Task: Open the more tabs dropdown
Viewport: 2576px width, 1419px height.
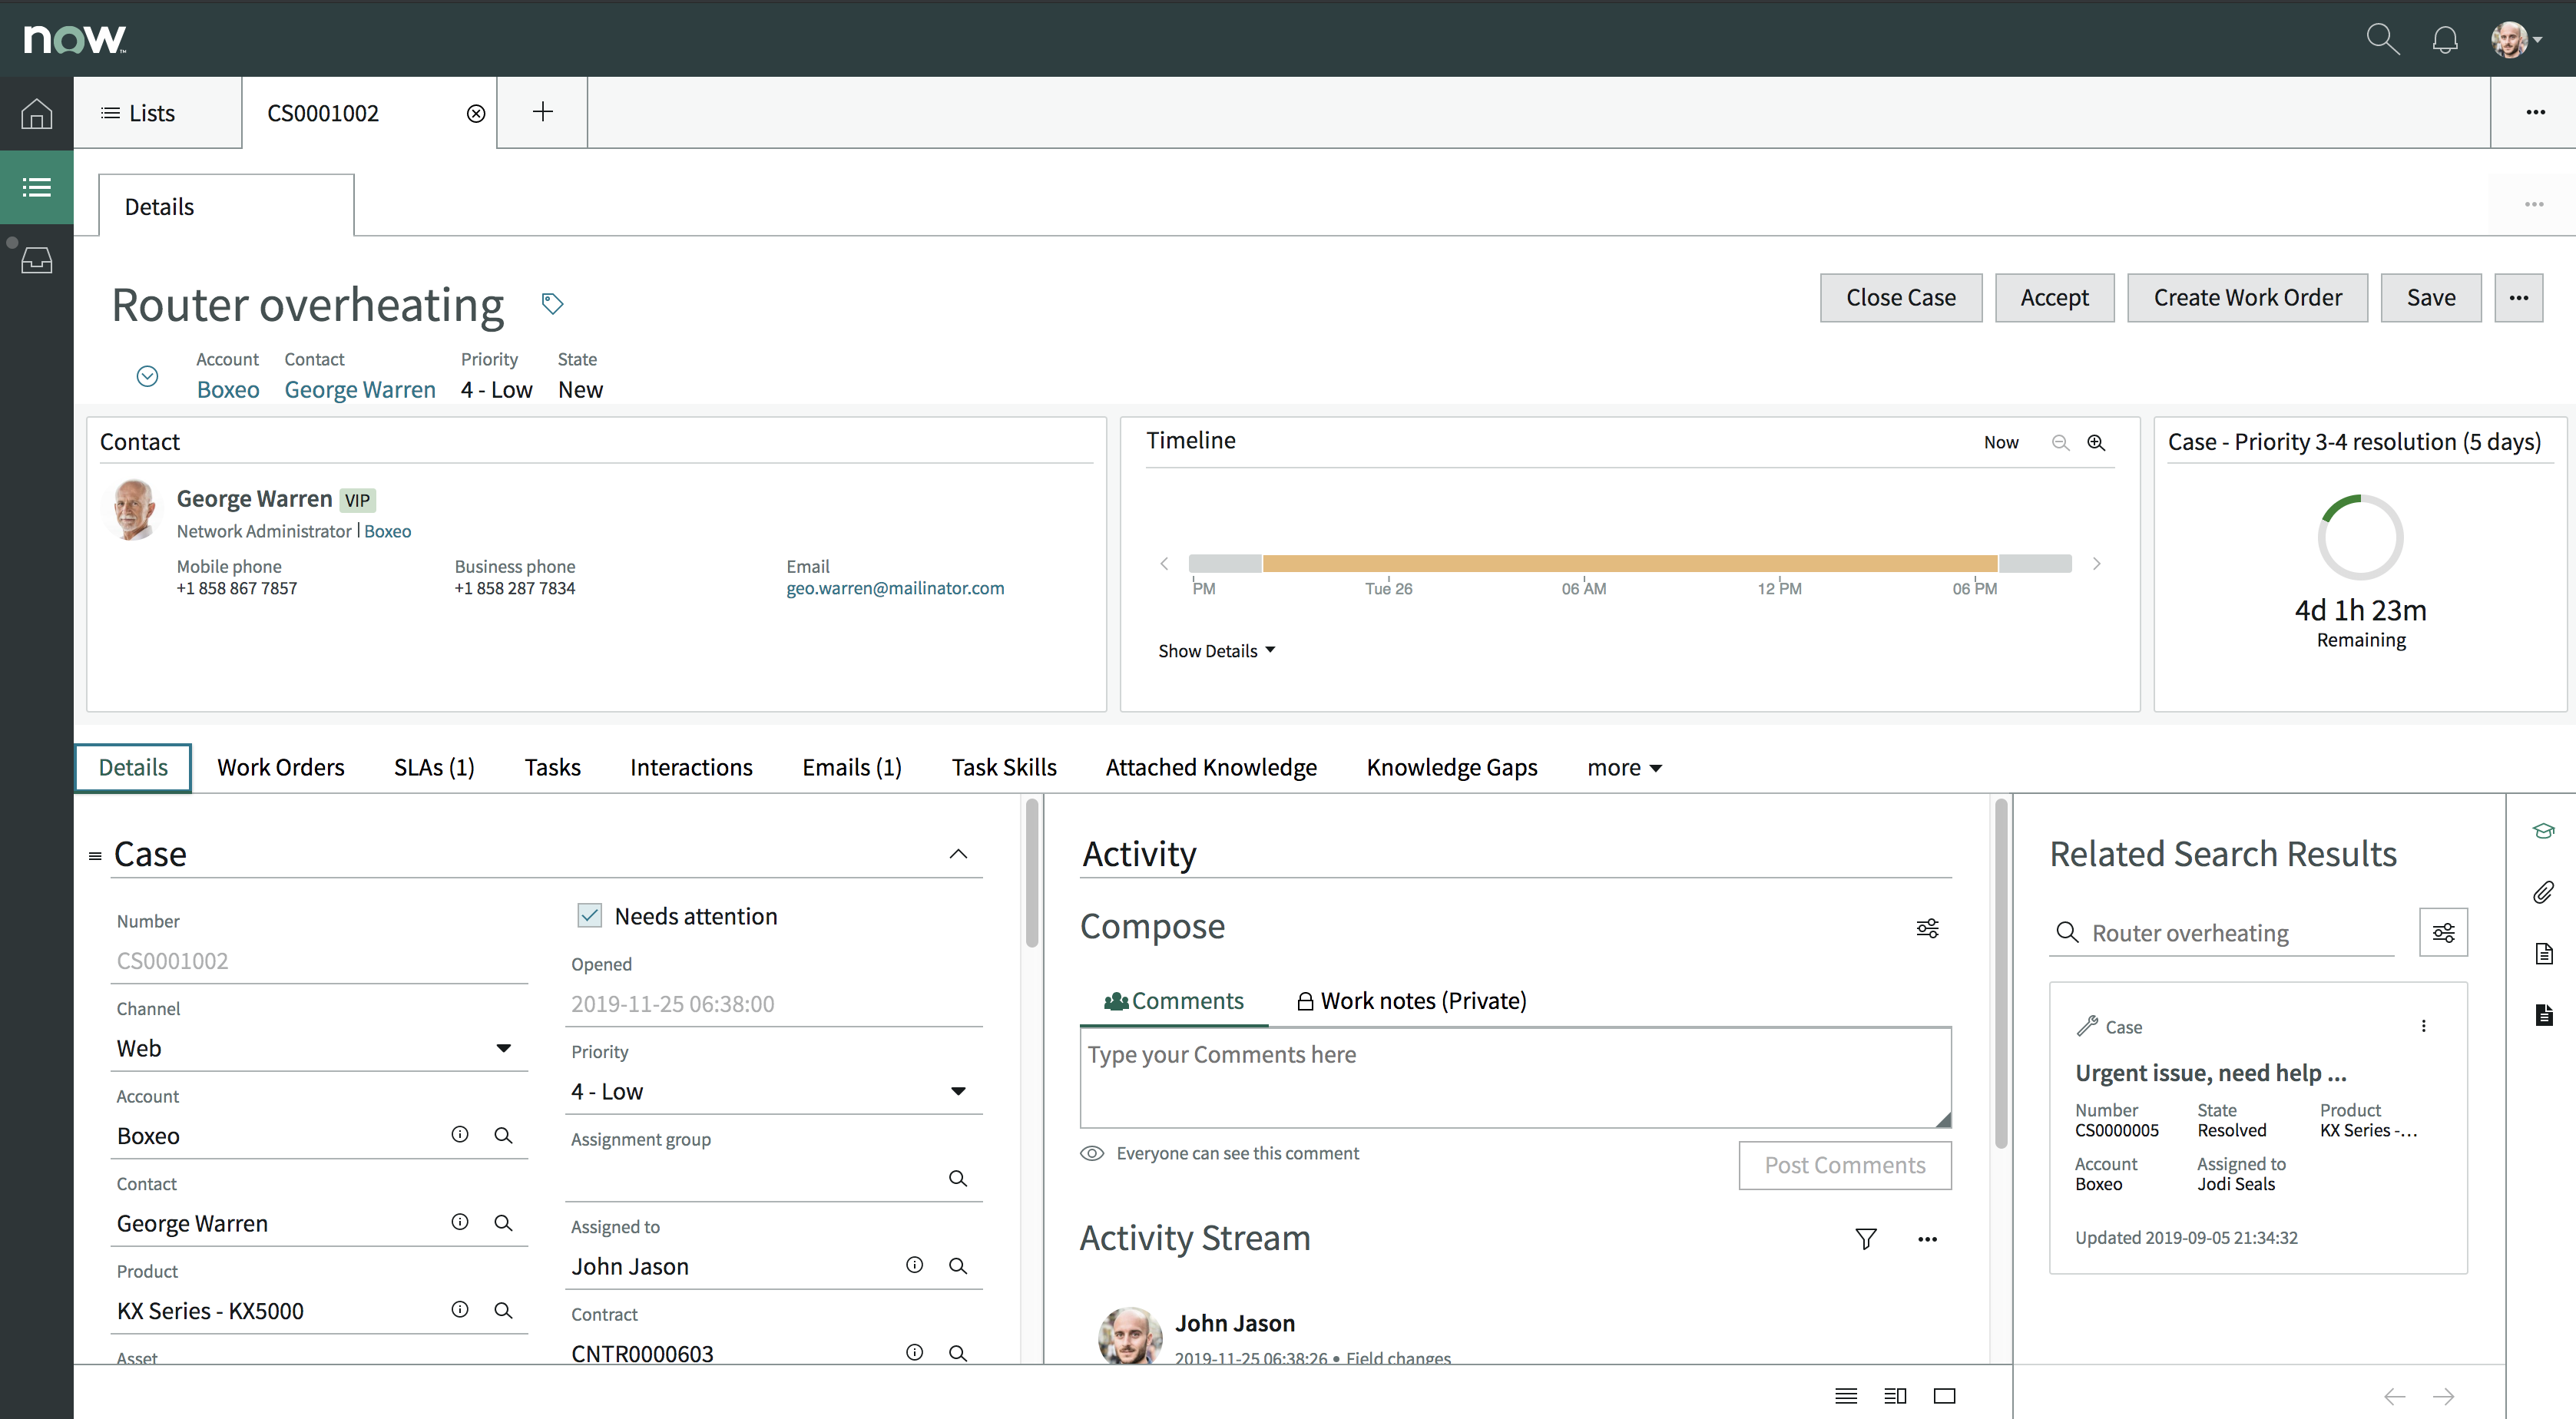Action: point(1624,767)
